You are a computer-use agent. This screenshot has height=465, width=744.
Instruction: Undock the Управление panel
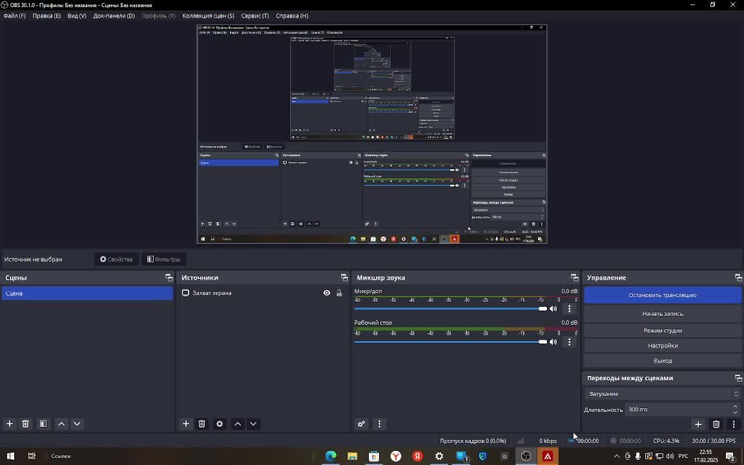(738, 278)
